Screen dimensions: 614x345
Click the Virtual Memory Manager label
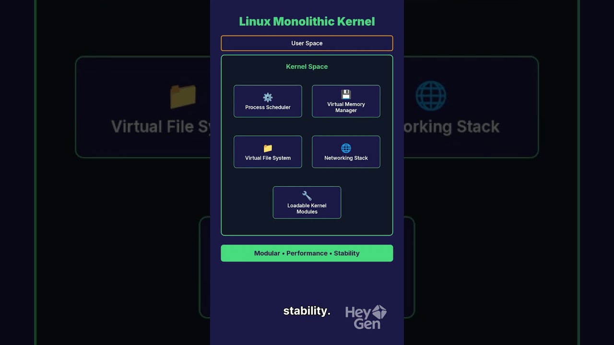346,107
